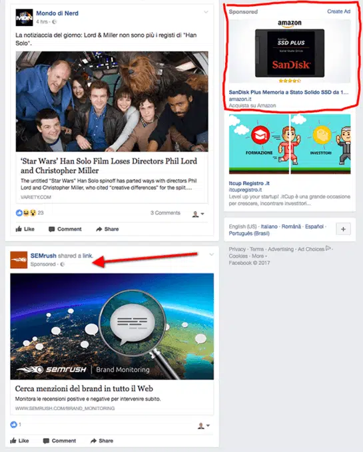
Task: Click the itcupregistro.it domain link
Action: [245, 190]
